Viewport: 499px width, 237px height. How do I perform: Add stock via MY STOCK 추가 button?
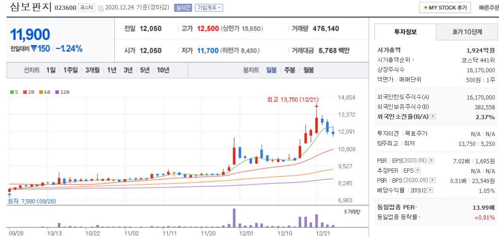445,8
